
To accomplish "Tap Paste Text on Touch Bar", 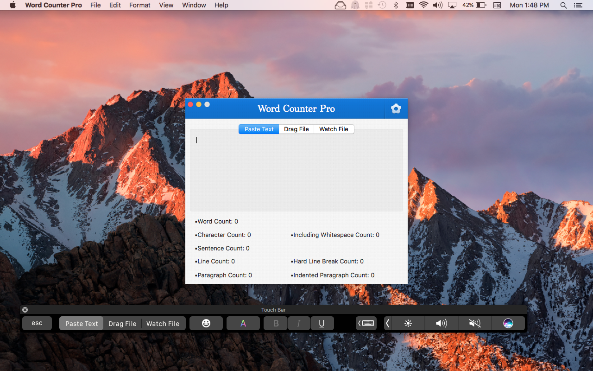I will [x=82, y=323].
